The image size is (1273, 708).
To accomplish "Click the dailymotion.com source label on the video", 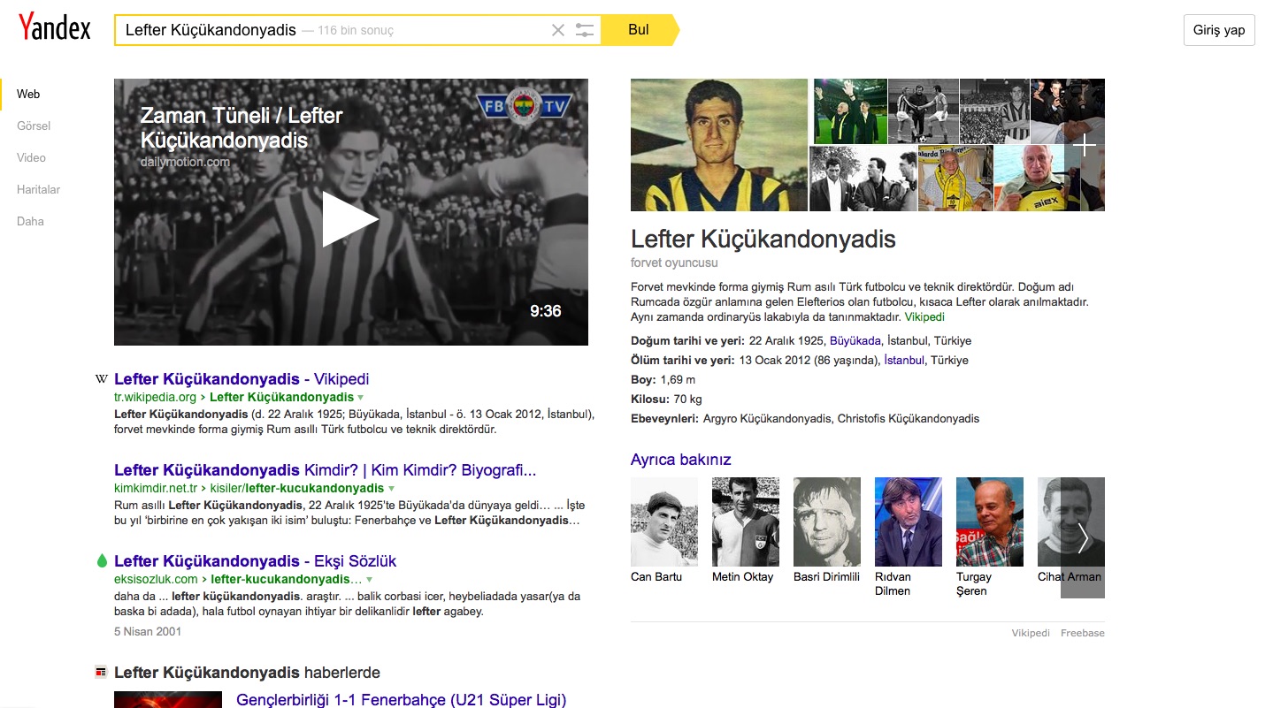I will (185, 162).
